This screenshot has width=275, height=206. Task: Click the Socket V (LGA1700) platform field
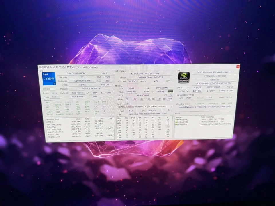[x=91, y=89]
